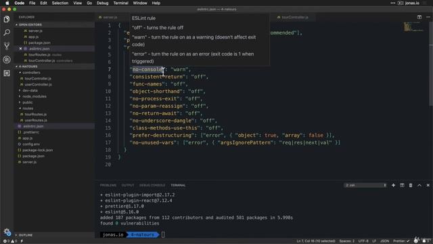Change indentation via Spaces: 2

click(347, 241)
